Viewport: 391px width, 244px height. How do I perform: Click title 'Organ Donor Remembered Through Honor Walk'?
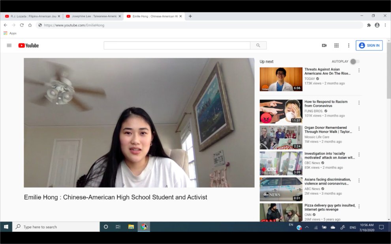328,129
